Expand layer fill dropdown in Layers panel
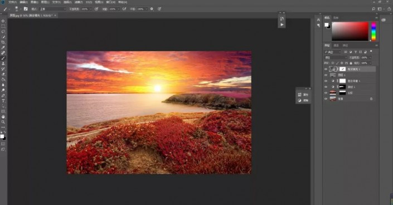 point(371,63)
